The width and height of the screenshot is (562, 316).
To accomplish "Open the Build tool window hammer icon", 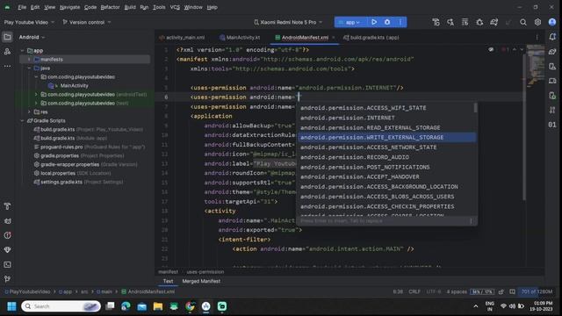I will pyautogui.click(x=7, y=206).
